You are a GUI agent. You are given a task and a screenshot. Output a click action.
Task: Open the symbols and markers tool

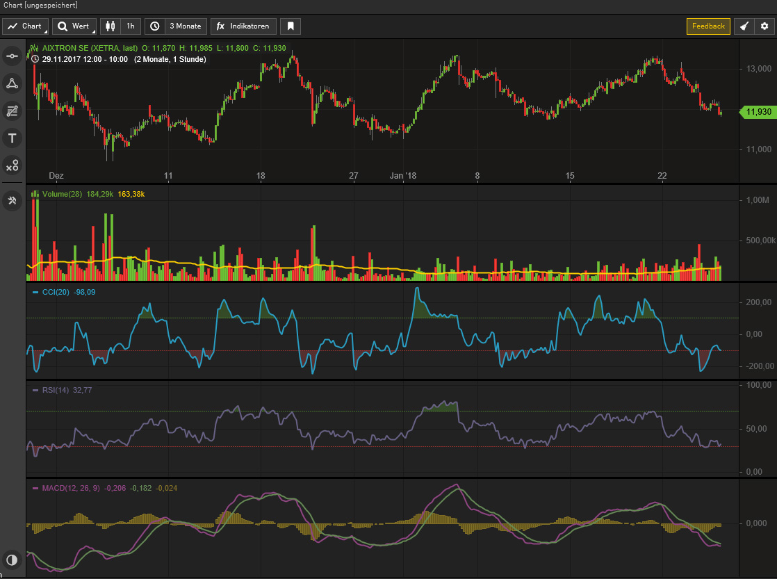click(12, 165)
